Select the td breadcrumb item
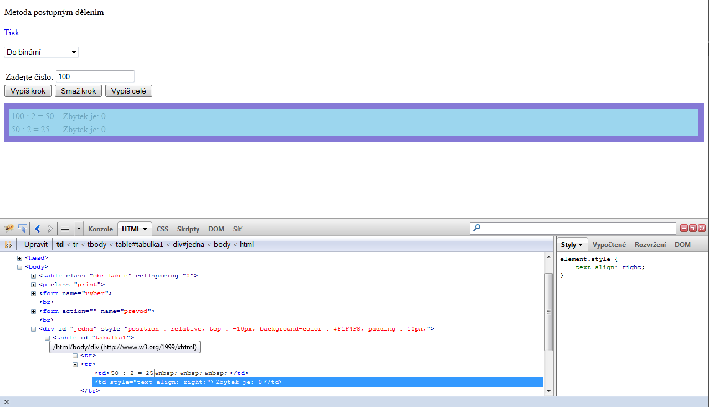Viewport: 709px width, 407px height. [60, 244]
